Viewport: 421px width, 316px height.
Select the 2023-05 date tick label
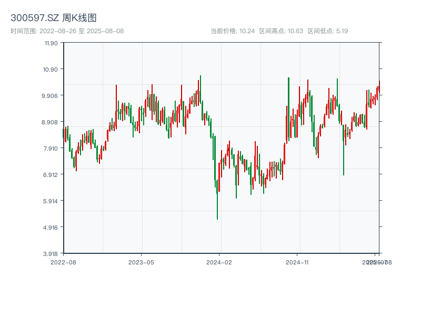pos(141,262)
